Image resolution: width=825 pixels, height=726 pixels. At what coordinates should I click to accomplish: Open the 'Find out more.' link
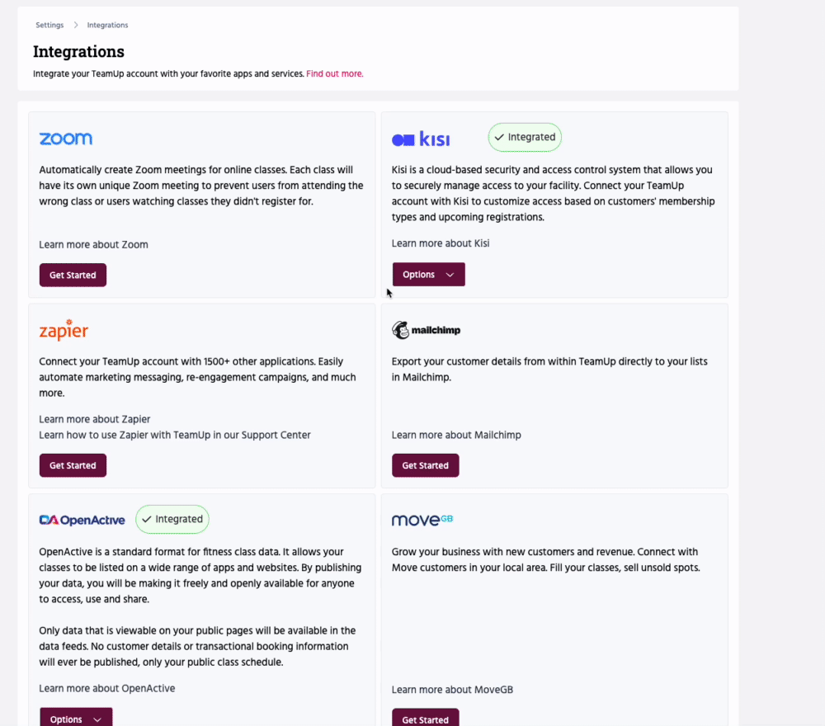[x=335, y=74]
